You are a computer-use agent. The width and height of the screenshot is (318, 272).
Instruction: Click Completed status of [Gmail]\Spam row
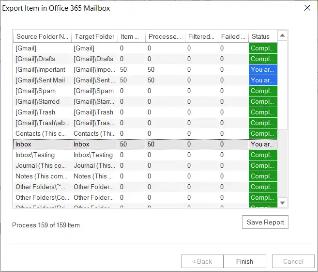(263, 91)
